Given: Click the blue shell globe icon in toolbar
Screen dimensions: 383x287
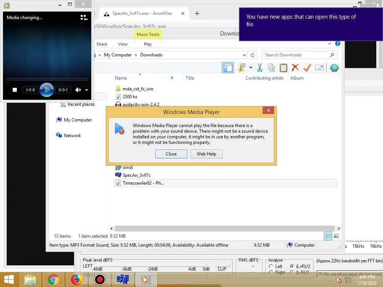Looking at the screenshot, I should [x=334, y=68].
